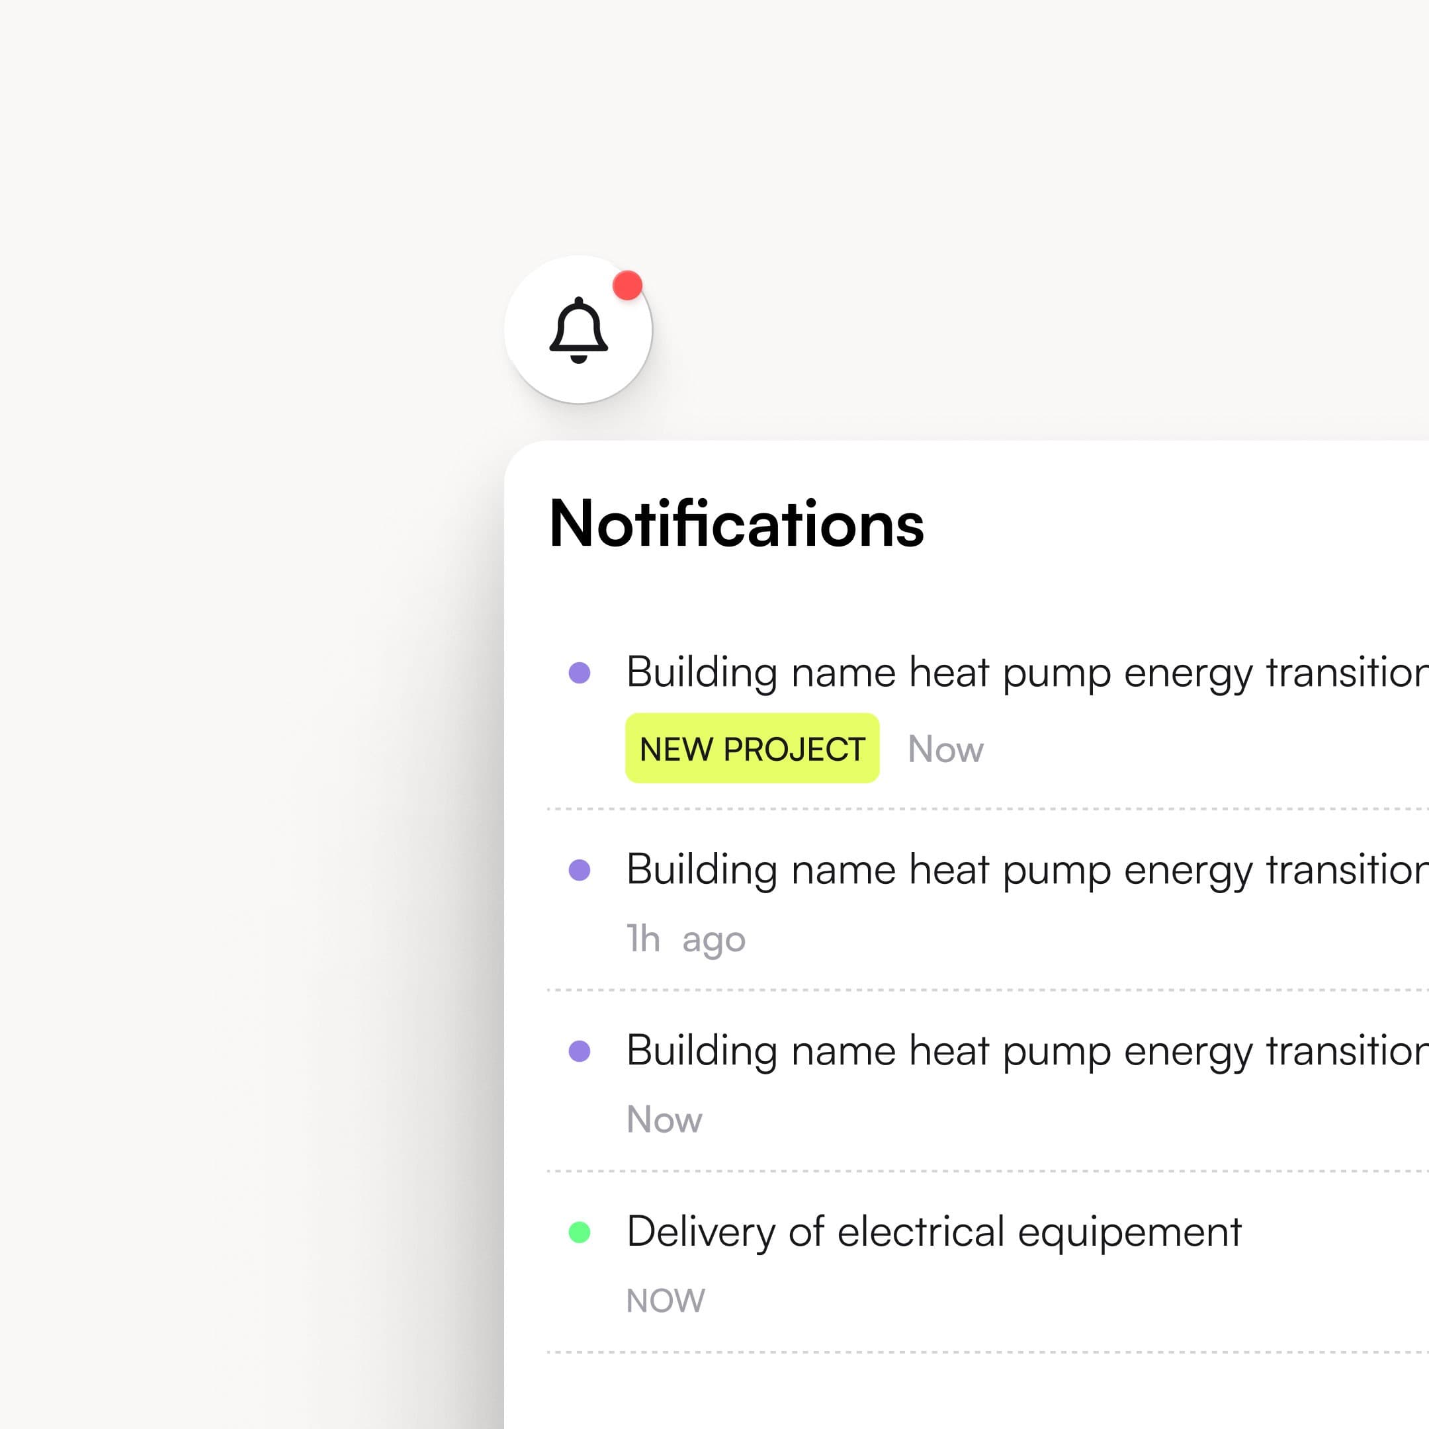Select the NEW PROJECT tag
Screen dimensions: 1429x1429
pyautogui.click(x=752, y=748)
